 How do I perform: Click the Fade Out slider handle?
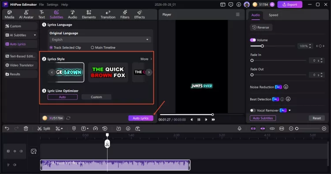(x=252, y=75)
